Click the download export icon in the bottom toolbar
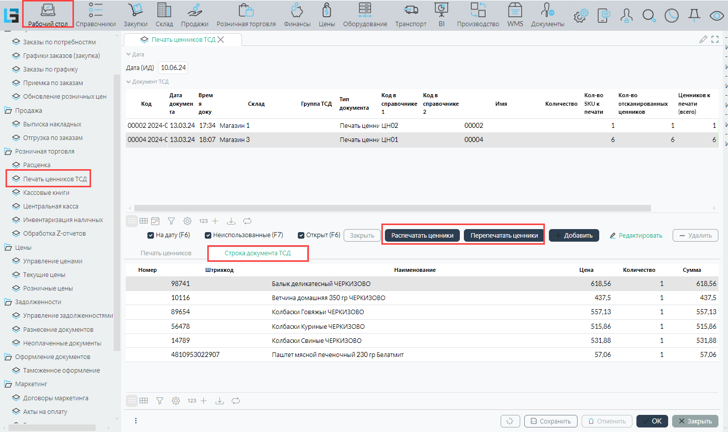Image resolution: width=728 pixels, height=432 pixels. [x=219, y=401]
